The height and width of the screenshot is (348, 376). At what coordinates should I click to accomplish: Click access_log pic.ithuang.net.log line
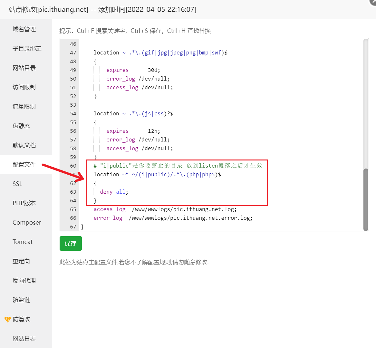click(x=165, y=209)
